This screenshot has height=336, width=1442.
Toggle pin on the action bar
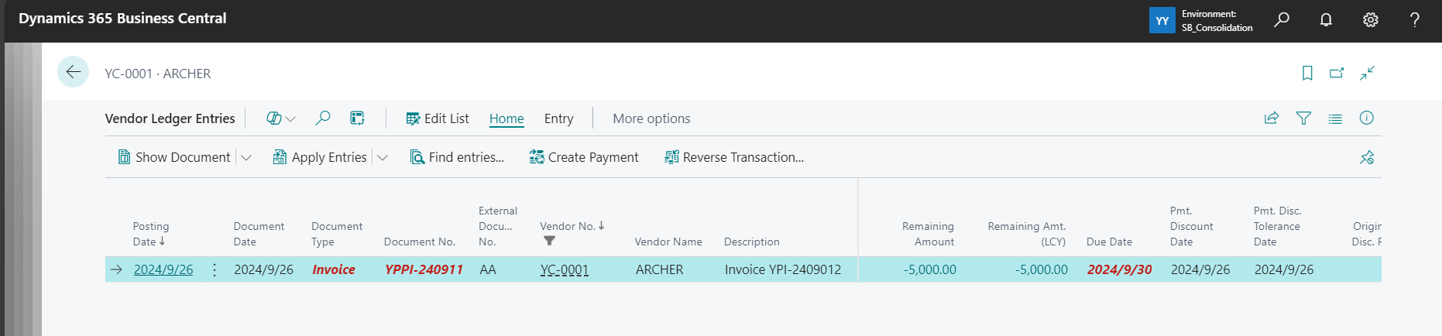click(x=1367, y=157)
